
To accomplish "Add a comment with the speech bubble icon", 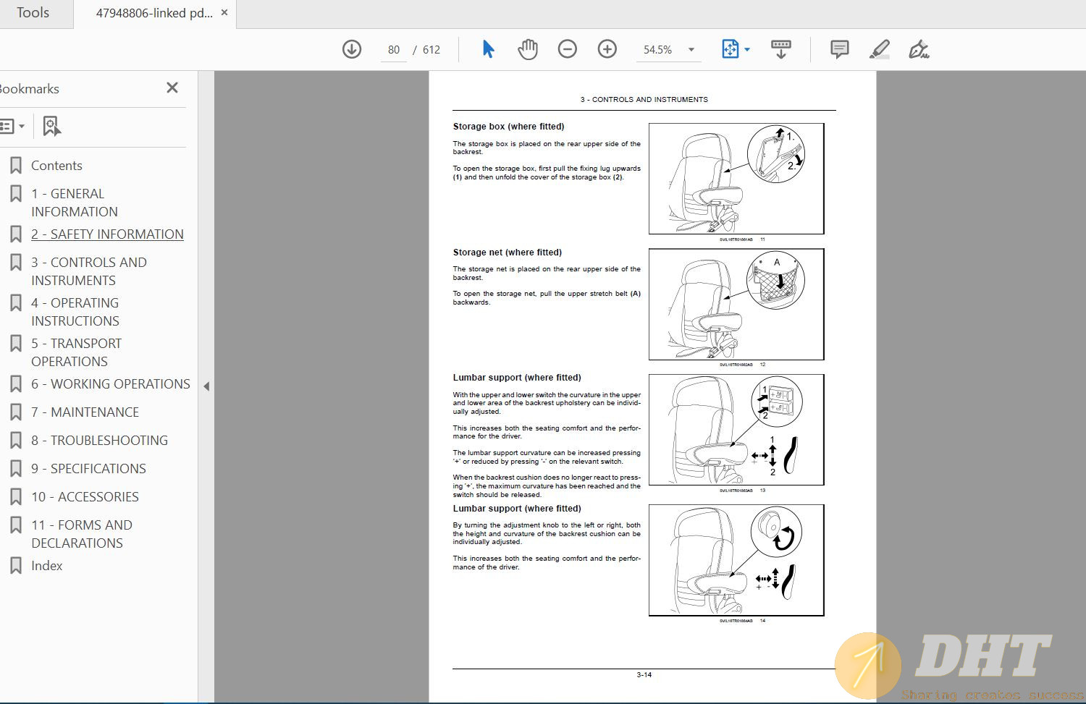I will [x=839, y=49].
